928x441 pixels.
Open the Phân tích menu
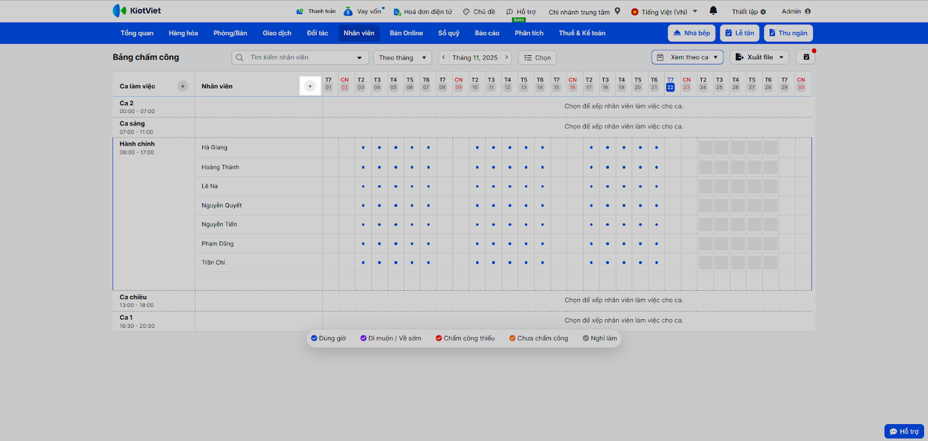[529, 33]
